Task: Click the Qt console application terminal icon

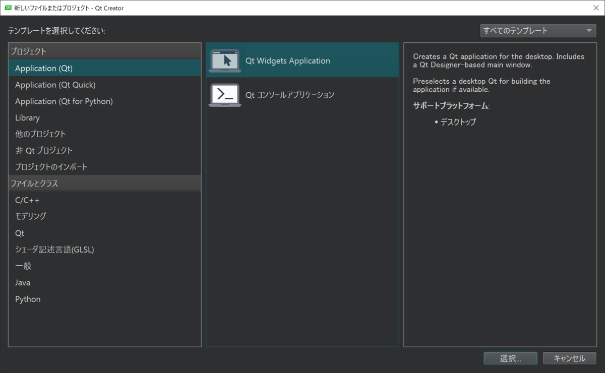Action: pos(225,95)
